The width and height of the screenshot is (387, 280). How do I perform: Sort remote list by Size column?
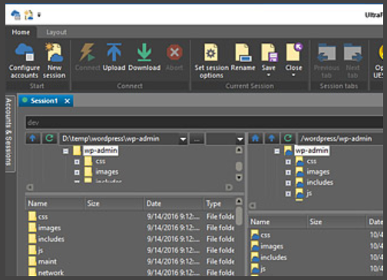point(336,222)
